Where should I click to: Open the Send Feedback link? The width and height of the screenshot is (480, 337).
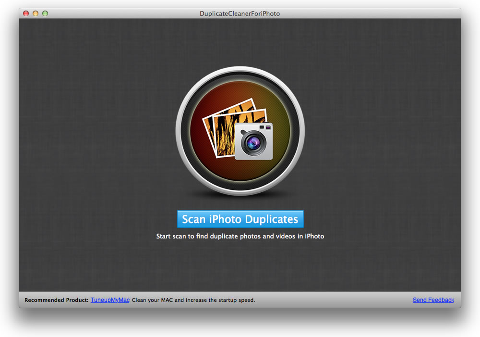pyautogui.click(x=433, y=300)
